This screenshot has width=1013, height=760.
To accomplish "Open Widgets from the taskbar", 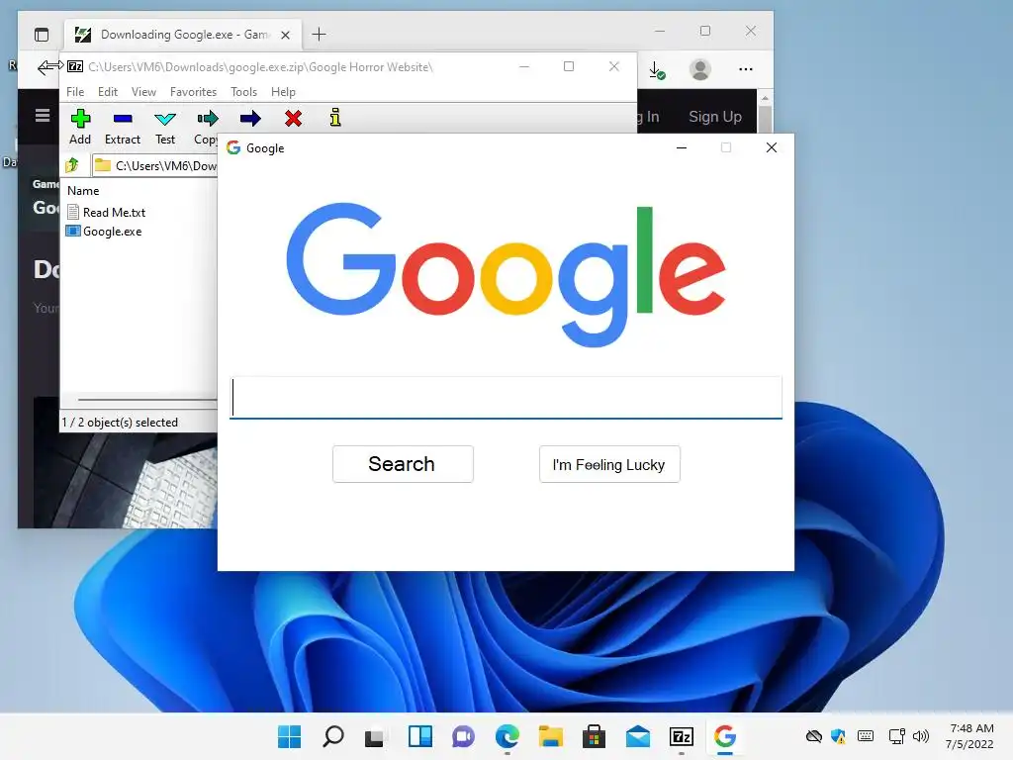I will 419,736.
